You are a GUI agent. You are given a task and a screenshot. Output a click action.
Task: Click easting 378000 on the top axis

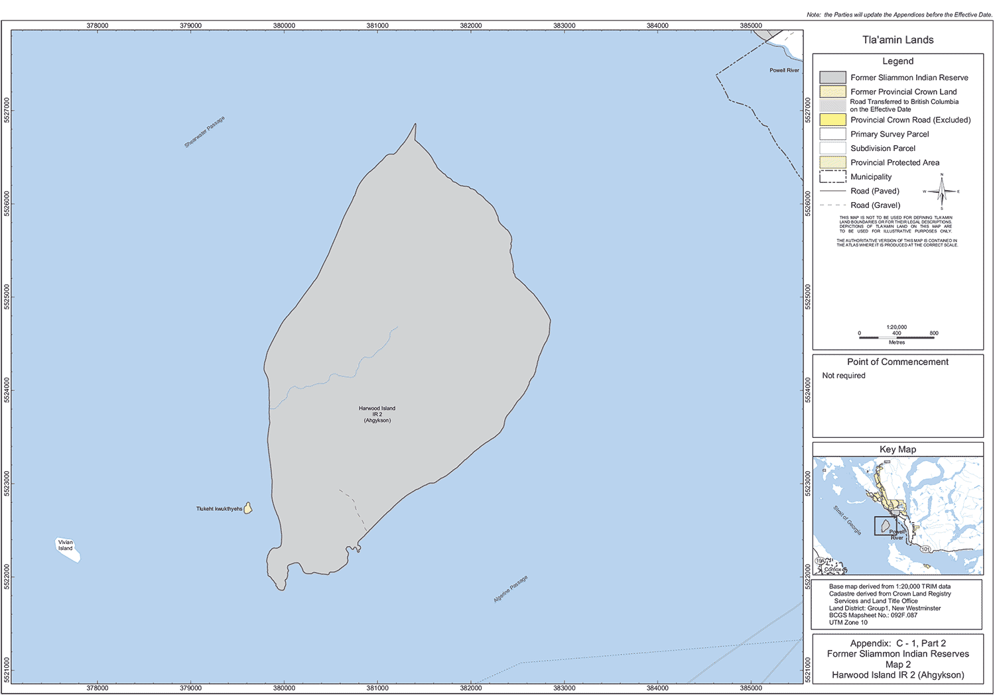pos(98,25)
